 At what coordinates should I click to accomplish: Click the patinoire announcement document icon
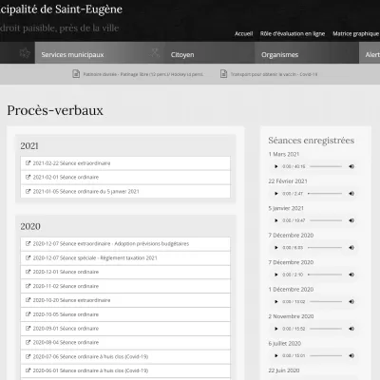(76, 74)
